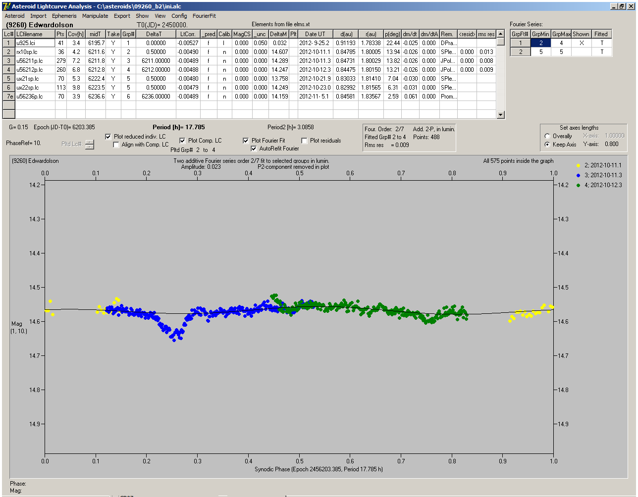Click the lightcurve table scroll down arrow
638x497 pixels.
[x=501, y=115]
